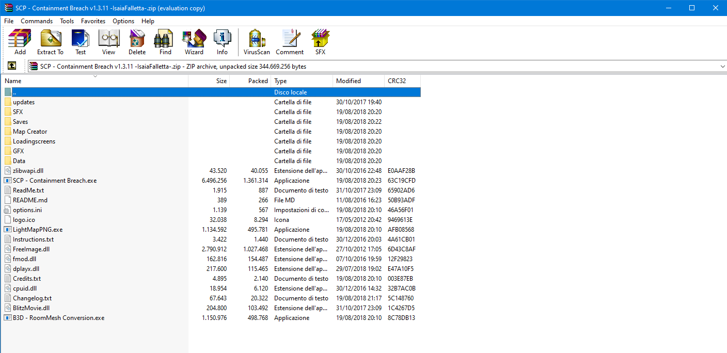Sort list by Packed column header
This screenshot has height=353, width=727.
coord(250,81)
